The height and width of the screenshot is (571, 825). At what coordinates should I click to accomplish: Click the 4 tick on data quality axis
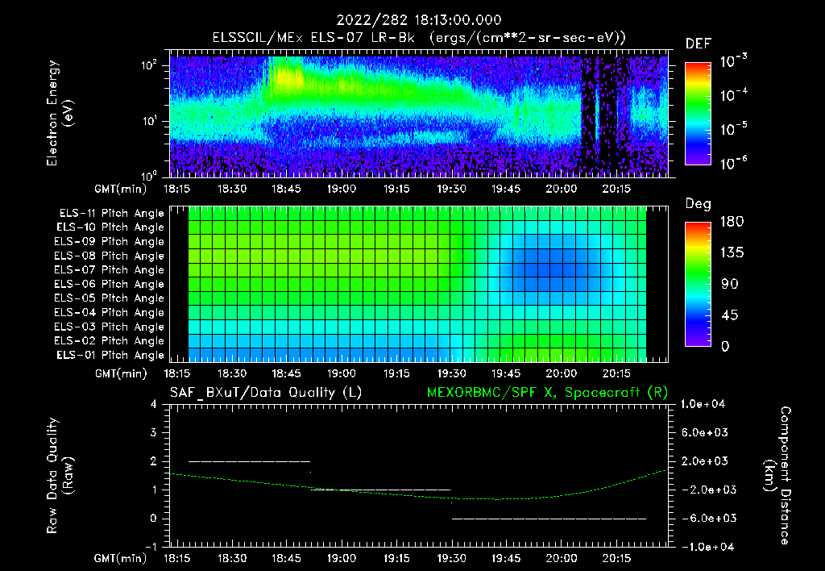[154, 404]
